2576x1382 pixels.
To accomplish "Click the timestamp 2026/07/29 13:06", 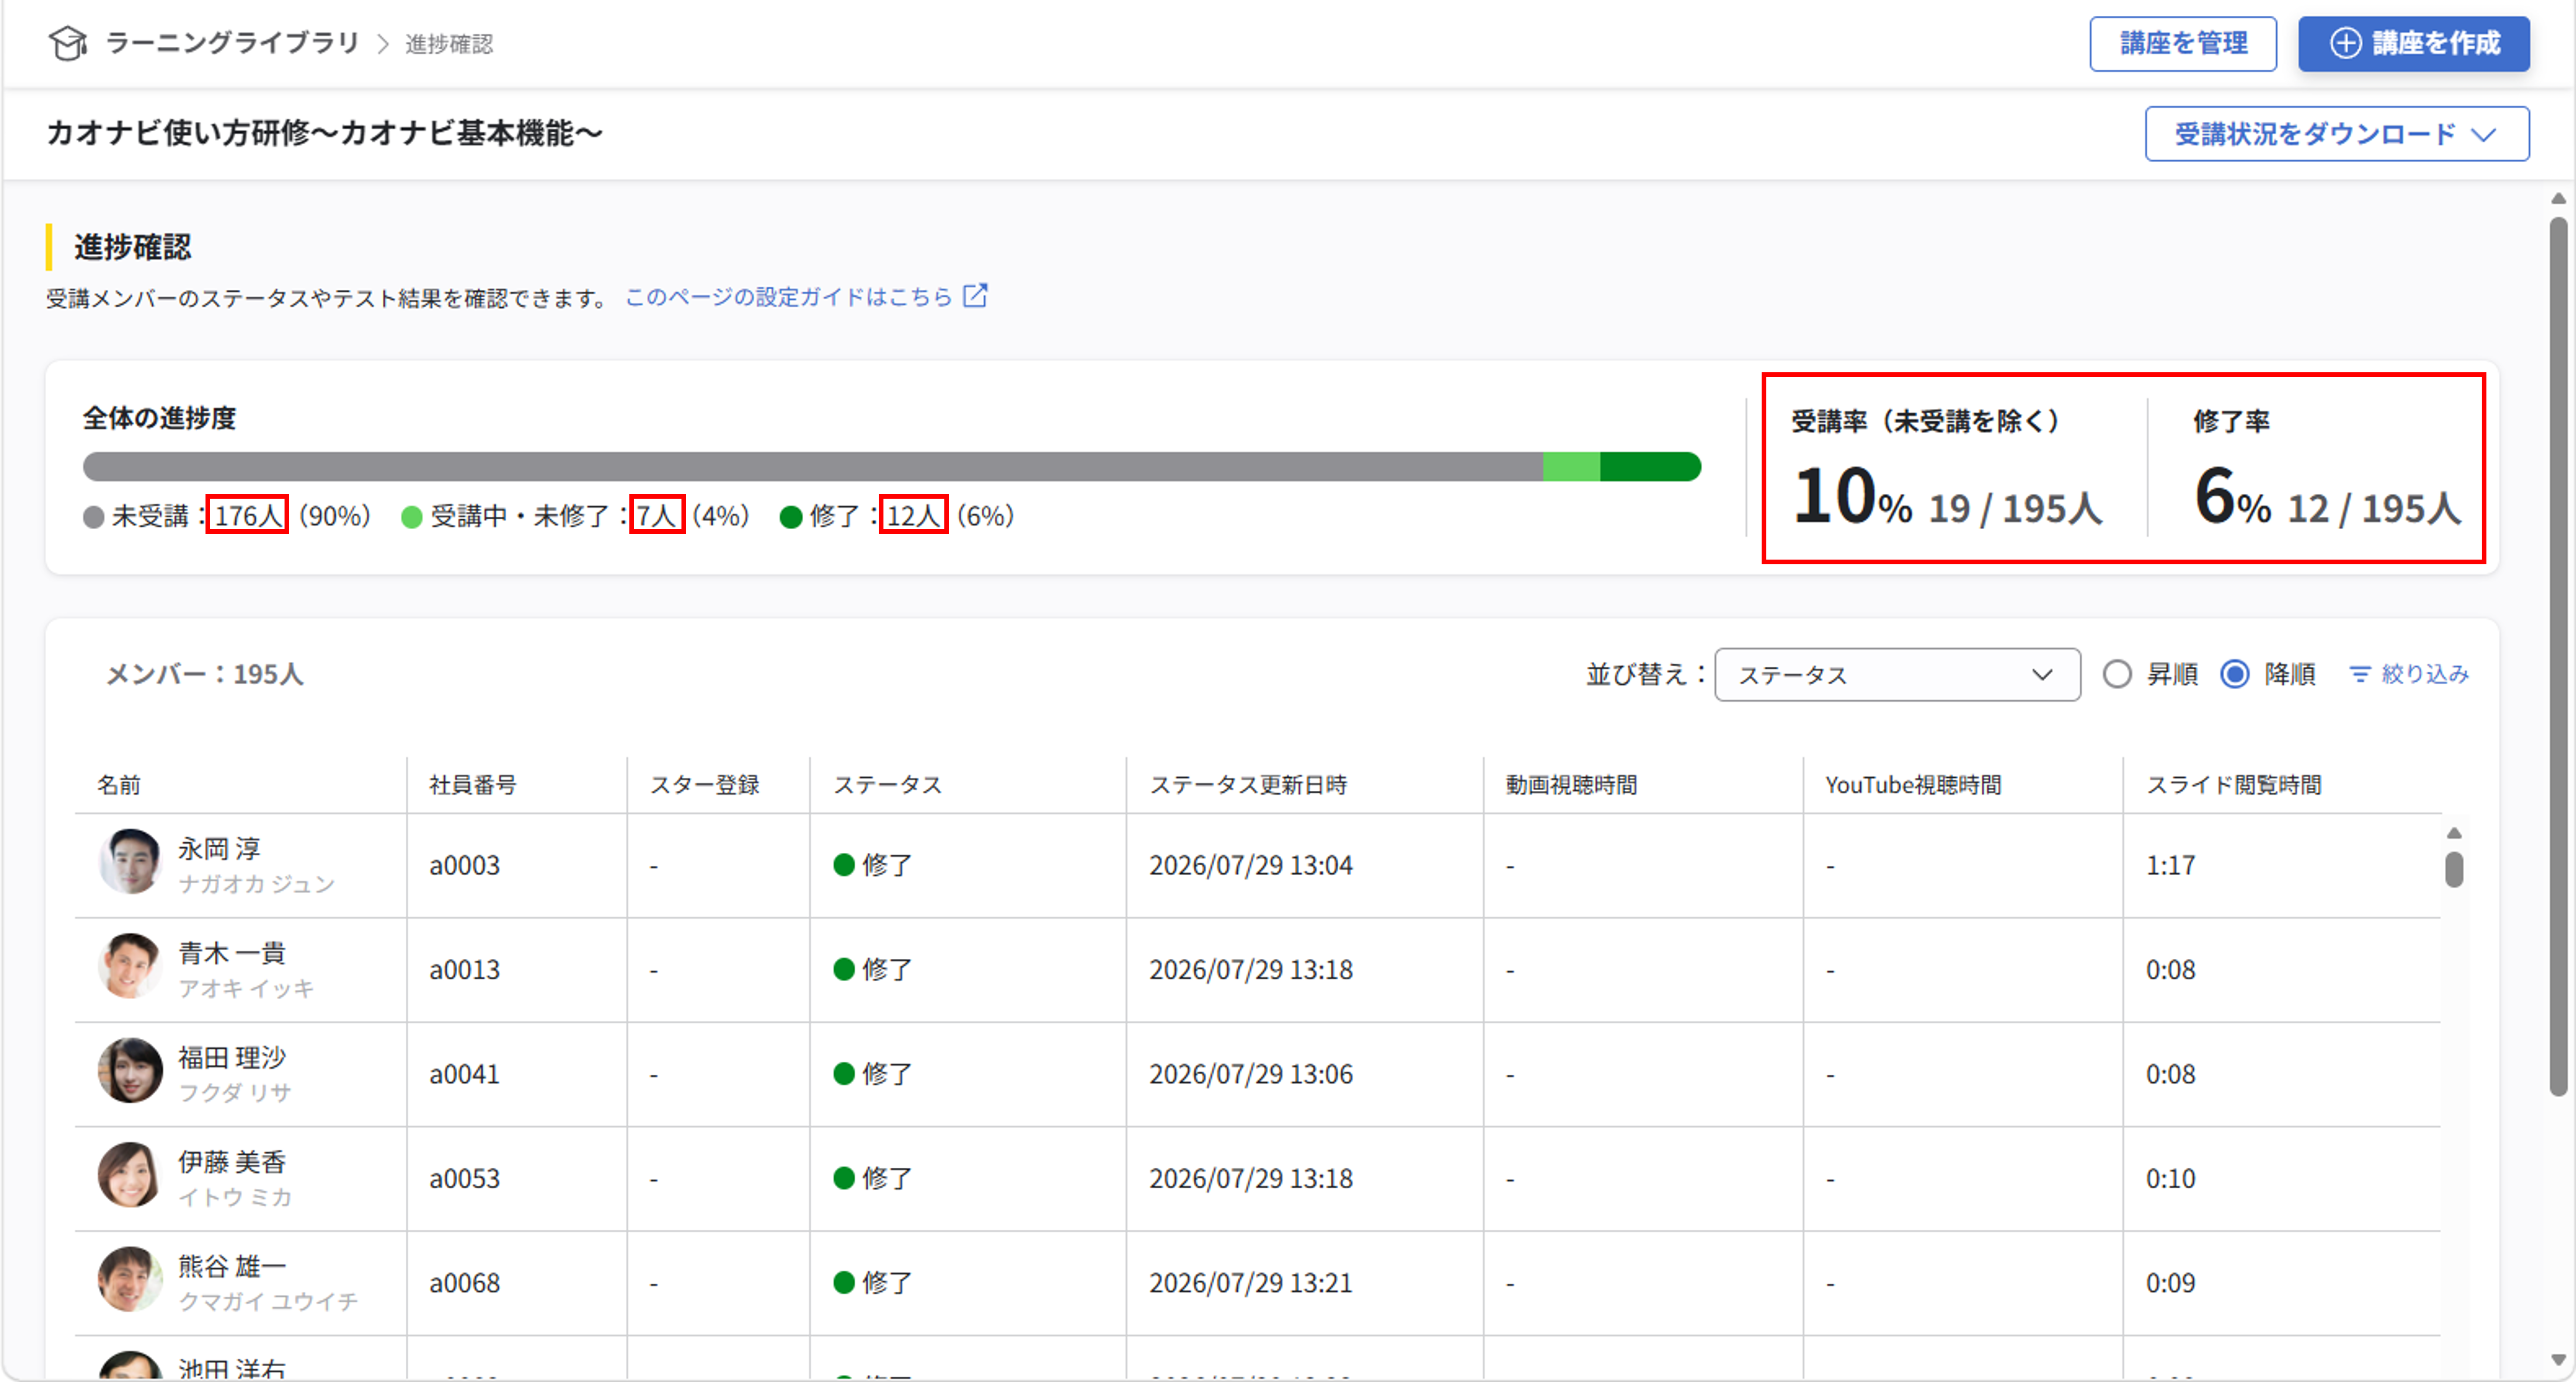I will click(1251, 1075).
